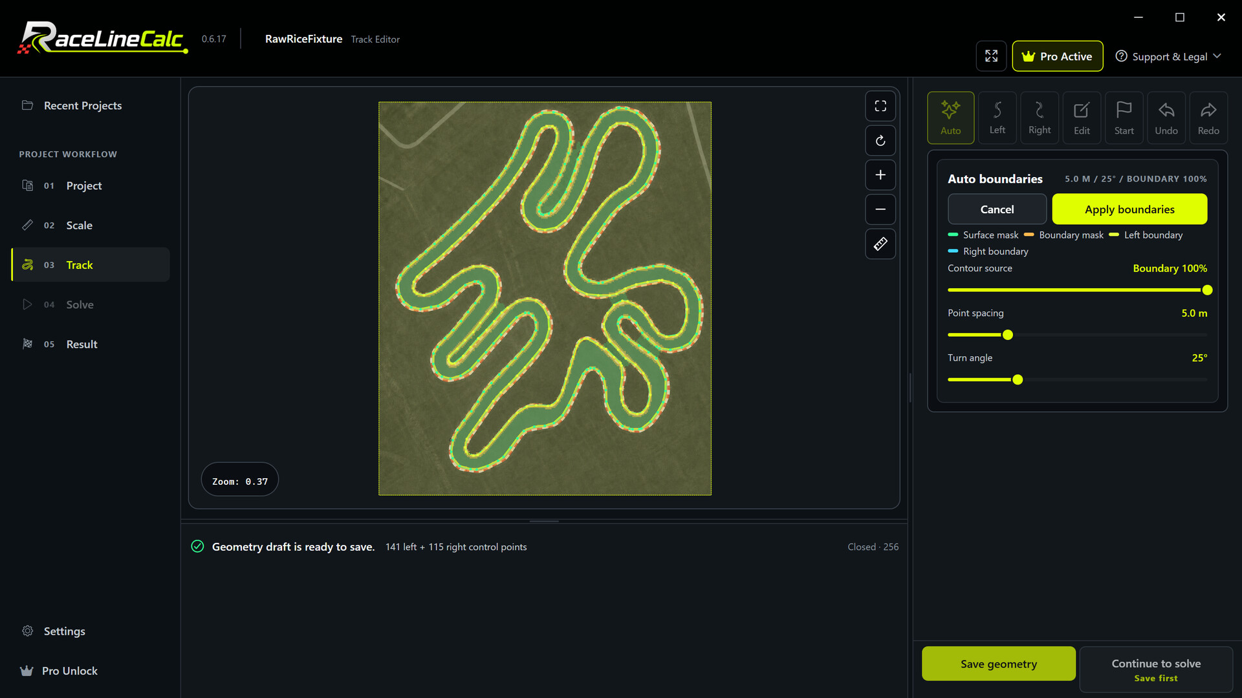Click Apply boundaries button

(x=1129, y=209)
